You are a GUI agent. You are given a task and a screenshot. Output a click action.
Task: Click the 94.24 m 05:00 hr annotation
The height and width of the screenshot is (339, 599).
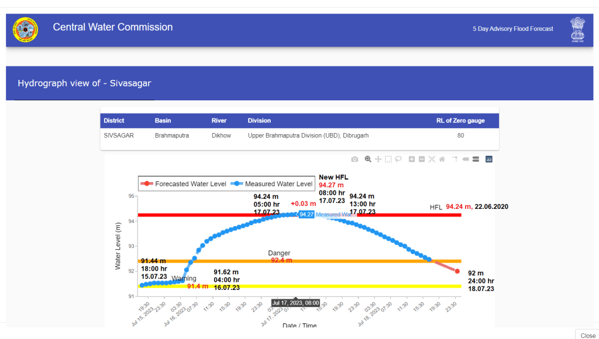[x=267, y=204]
